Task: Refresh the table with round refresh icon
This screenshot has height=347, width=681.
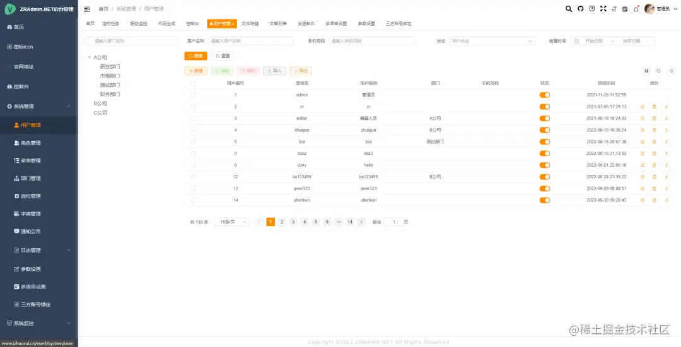Action: [671, 71]
